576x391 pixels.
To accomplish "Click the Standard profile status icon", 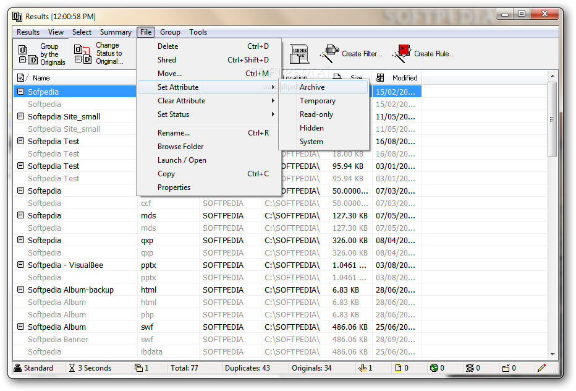I will (x=18, y=368).
